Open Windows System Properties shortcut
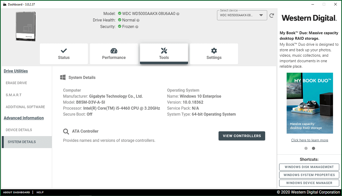342x196 pixels. click(309, 175)
